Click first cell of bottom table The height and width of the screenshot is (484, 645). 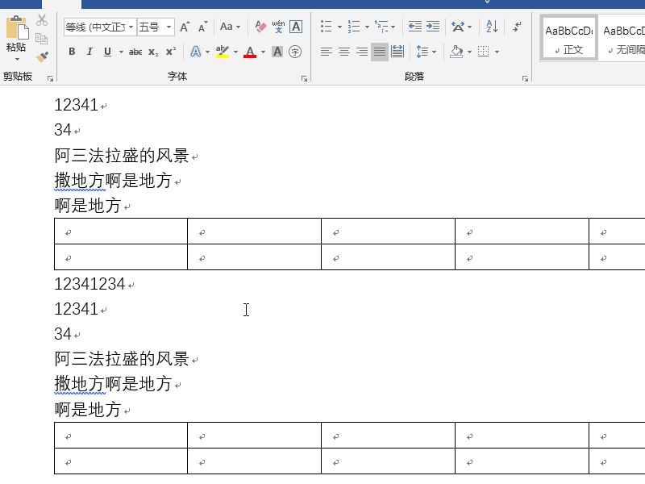coord(121,436)
